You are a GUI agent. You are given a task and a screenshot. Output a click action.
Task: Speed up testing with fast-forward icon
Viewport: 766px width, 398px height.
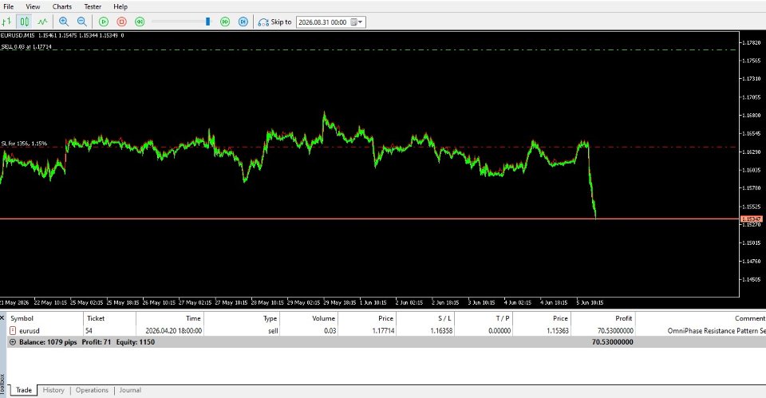225,22
